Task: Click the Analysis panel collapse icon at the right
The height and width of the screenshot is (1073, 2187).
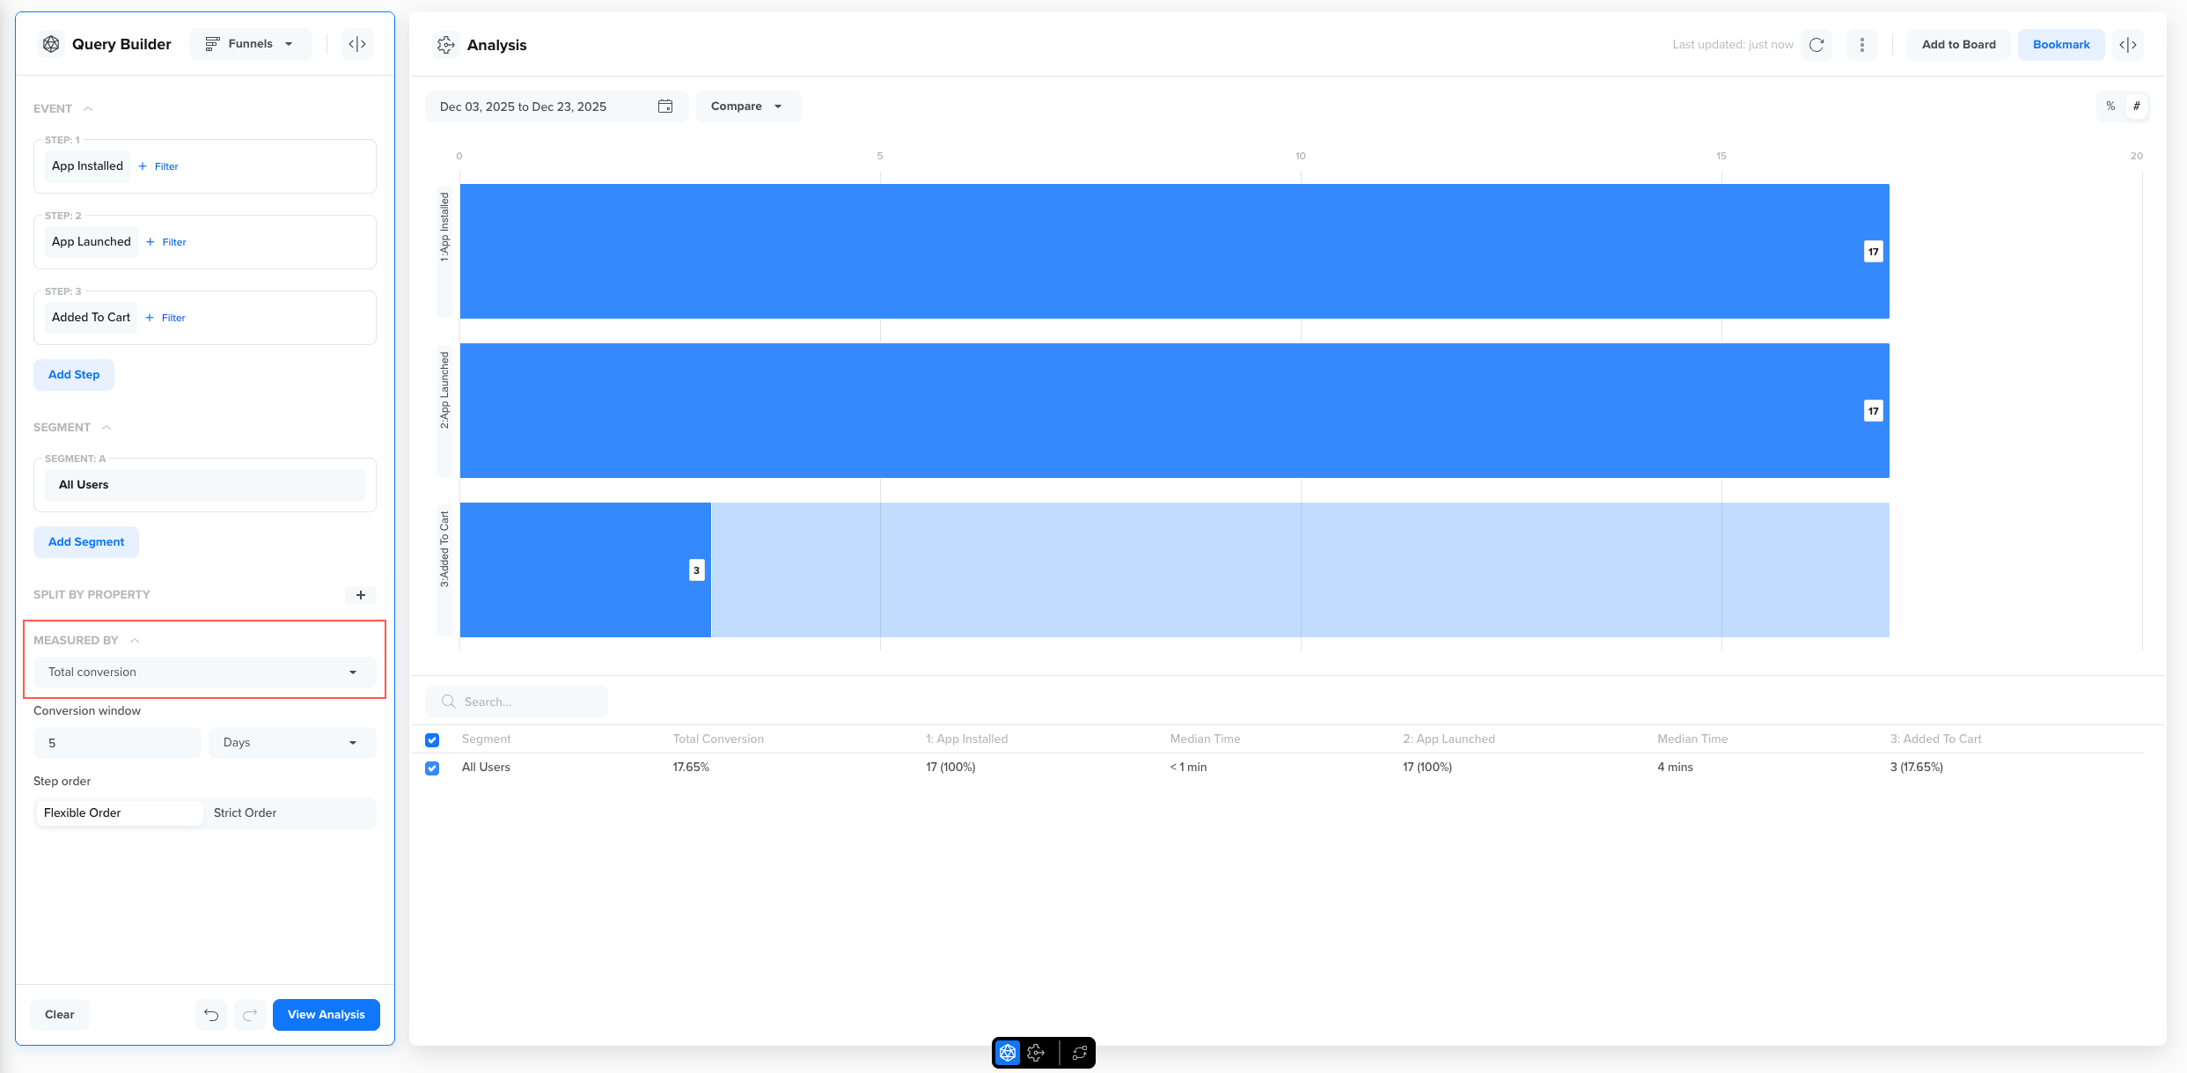Action: click(2127, 45)
